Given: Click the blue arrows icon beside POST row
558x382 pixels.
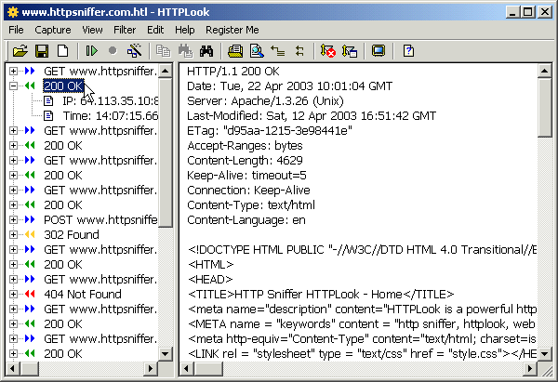Looking at the screenshot, I should pos(30,219).
